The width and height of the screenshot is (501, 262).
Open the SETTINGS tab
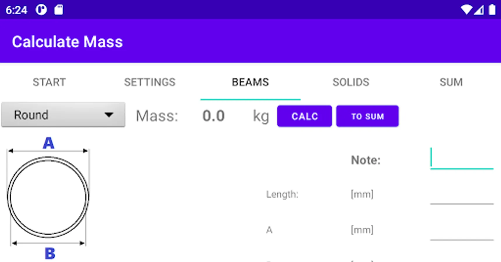click(150, 82)
